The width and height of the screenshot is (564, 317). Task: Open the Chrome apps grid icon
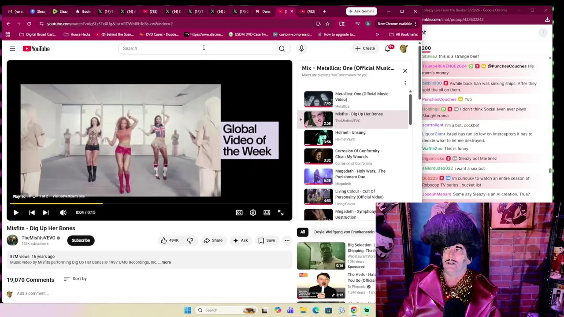click(x=7, y=34)
